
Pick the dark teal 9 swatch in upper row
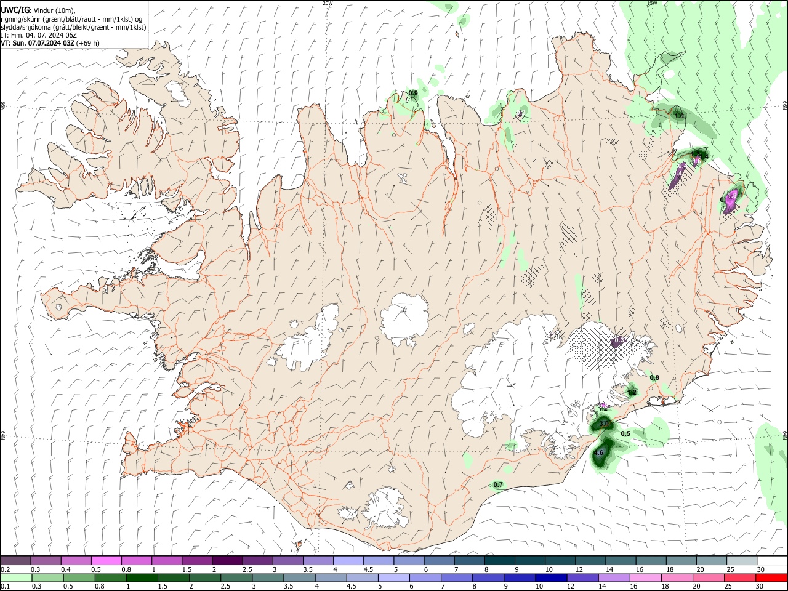[530, 561]
